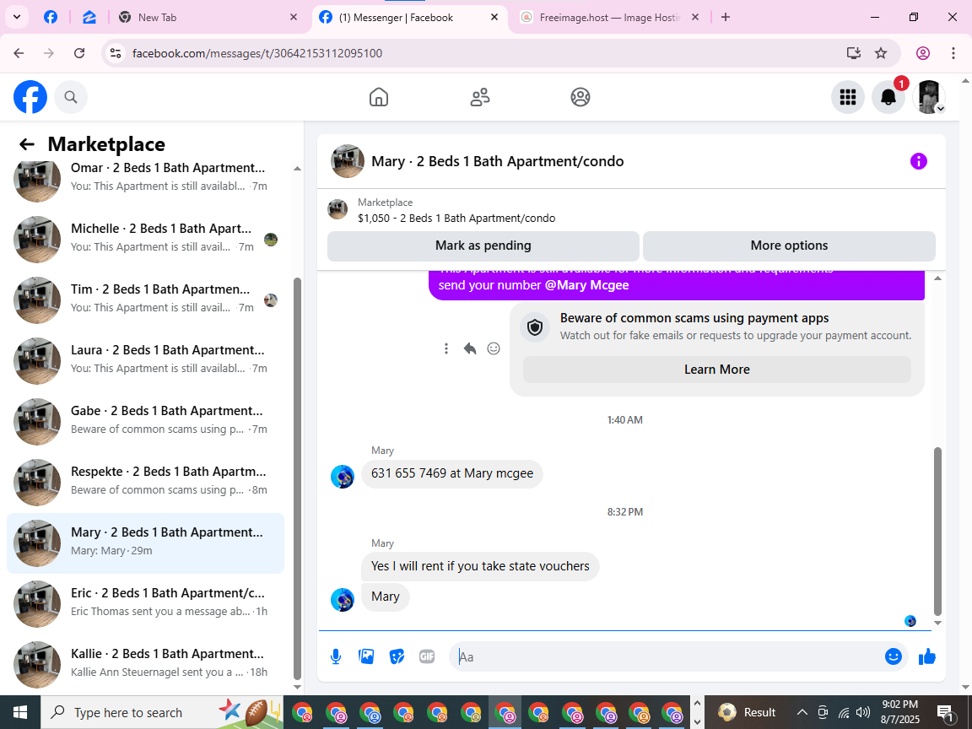Click the Learn More button
The height and width of the screenshot is (729, 972).
click(716, 370)
